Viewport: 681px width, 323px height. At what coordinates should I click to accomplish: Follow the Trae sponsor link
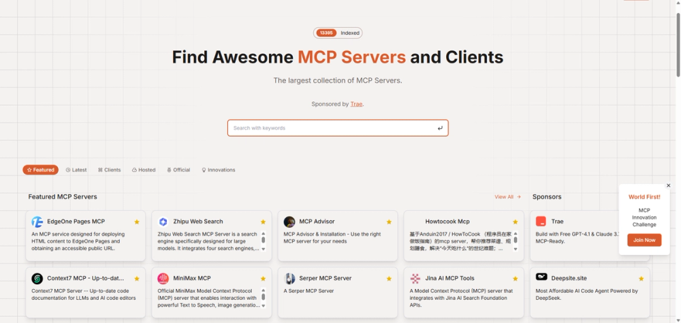point(356,104)
